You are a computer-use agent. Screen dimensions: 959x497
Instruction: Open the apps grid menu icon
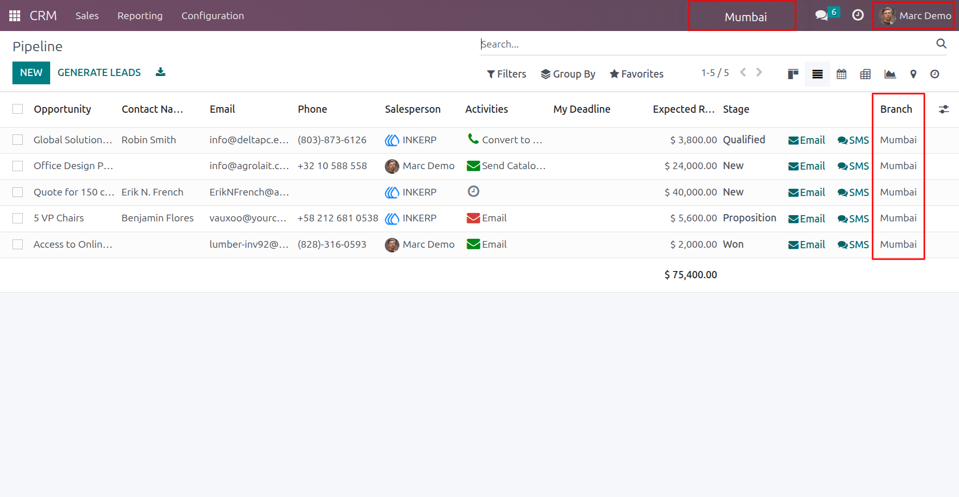tap(14, 16)
